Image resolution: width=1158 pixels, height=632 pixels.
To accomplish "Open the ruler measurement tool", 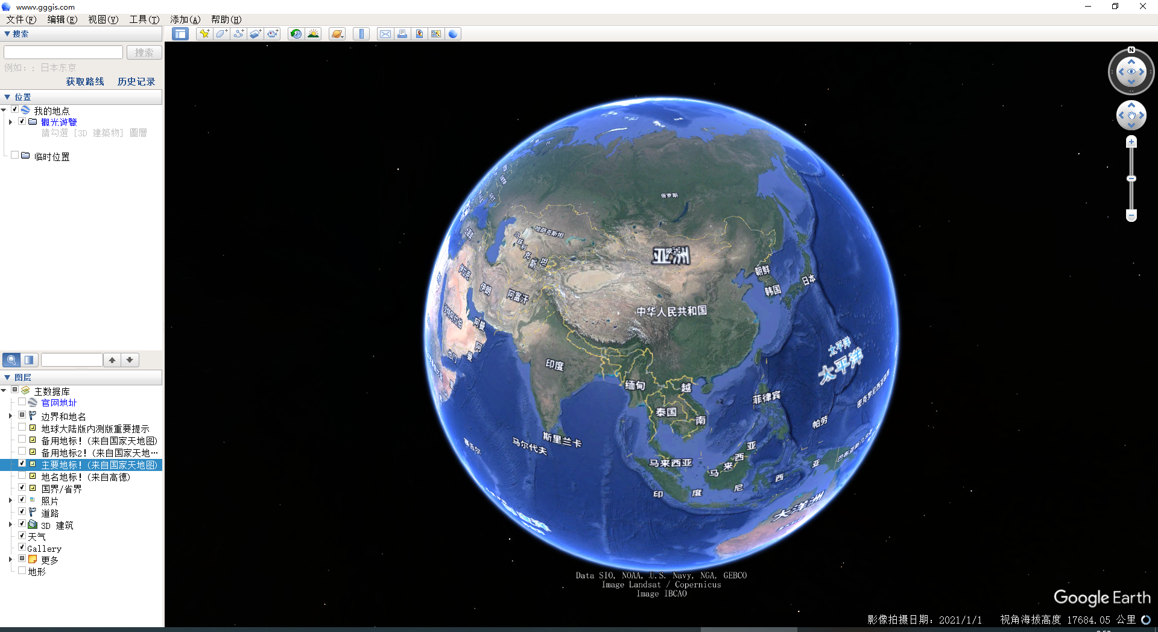I will (361, 34).
